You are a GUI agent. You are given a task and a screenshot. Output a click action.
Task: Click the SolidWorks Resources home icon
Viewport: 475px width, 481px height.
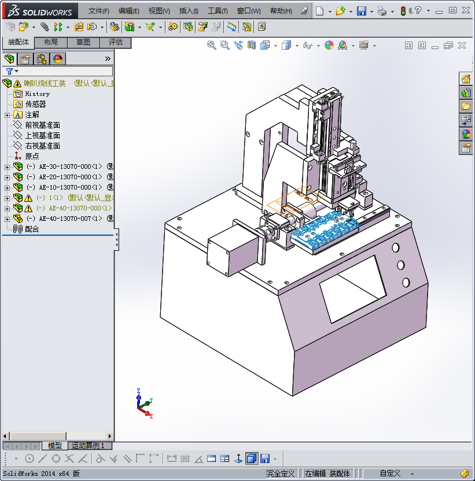466,79
